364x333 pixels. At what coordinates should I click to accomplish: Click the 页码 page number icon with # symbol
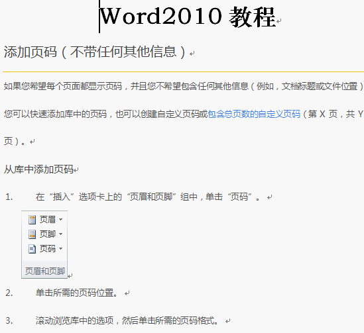[32, 249]
